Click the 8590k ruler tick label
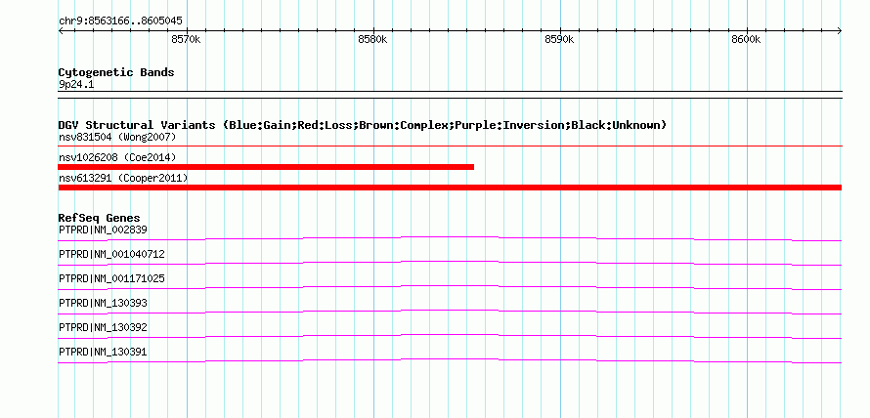 coord(559,40)
